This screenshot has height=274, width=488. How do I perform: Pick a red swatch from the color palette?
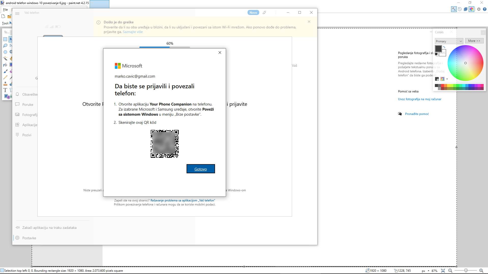[x=443, y=86]
